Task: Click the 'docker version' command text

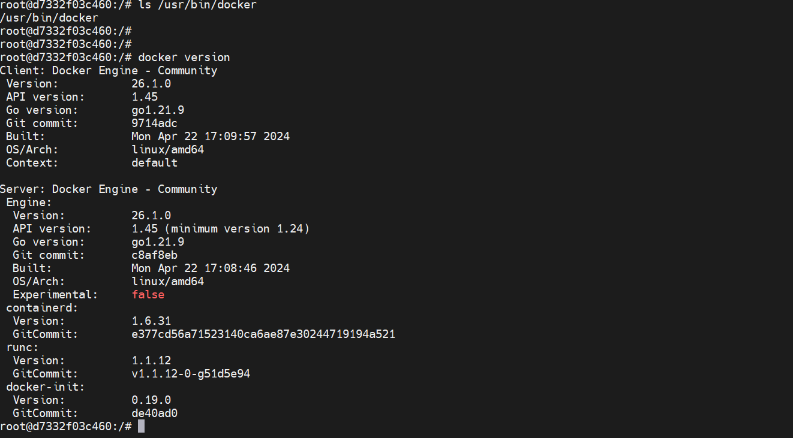Action: [184, 58]
